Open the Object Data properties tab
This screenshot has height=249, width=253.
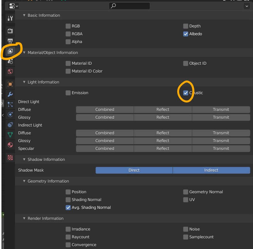10,134
